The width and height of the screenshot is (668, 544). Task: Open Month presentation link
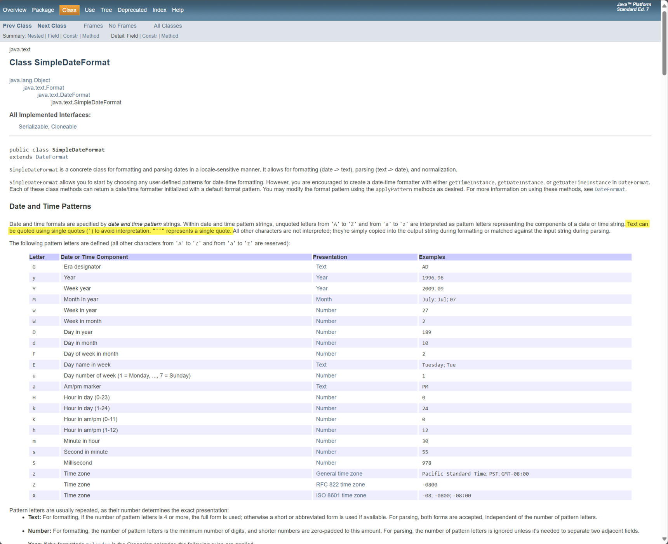coord(324,300)
